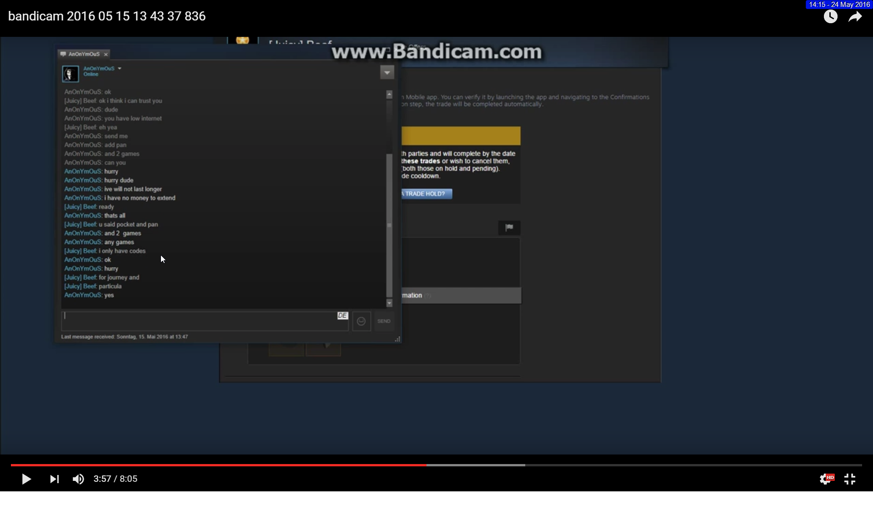Open the emoticon picker in chat

coord(361,321)
